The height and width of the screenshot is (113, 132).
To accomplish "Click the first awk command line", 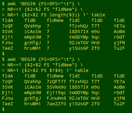I will (41, 4).
